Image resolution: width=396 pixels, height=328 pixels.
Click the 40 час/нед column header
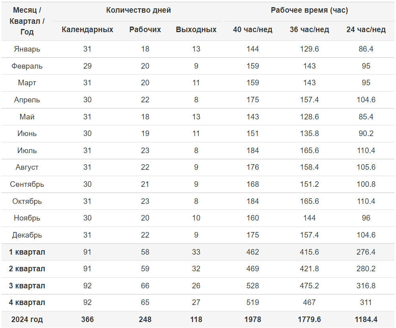(252, 29)
